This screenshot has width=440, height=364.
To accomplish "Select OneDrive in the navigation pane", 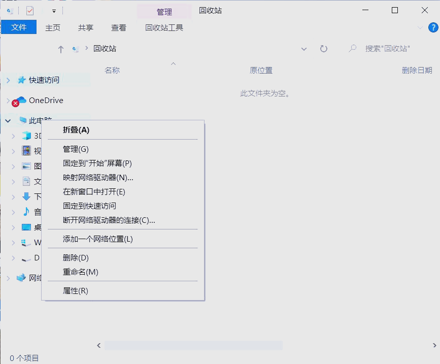I will [46, 100].
